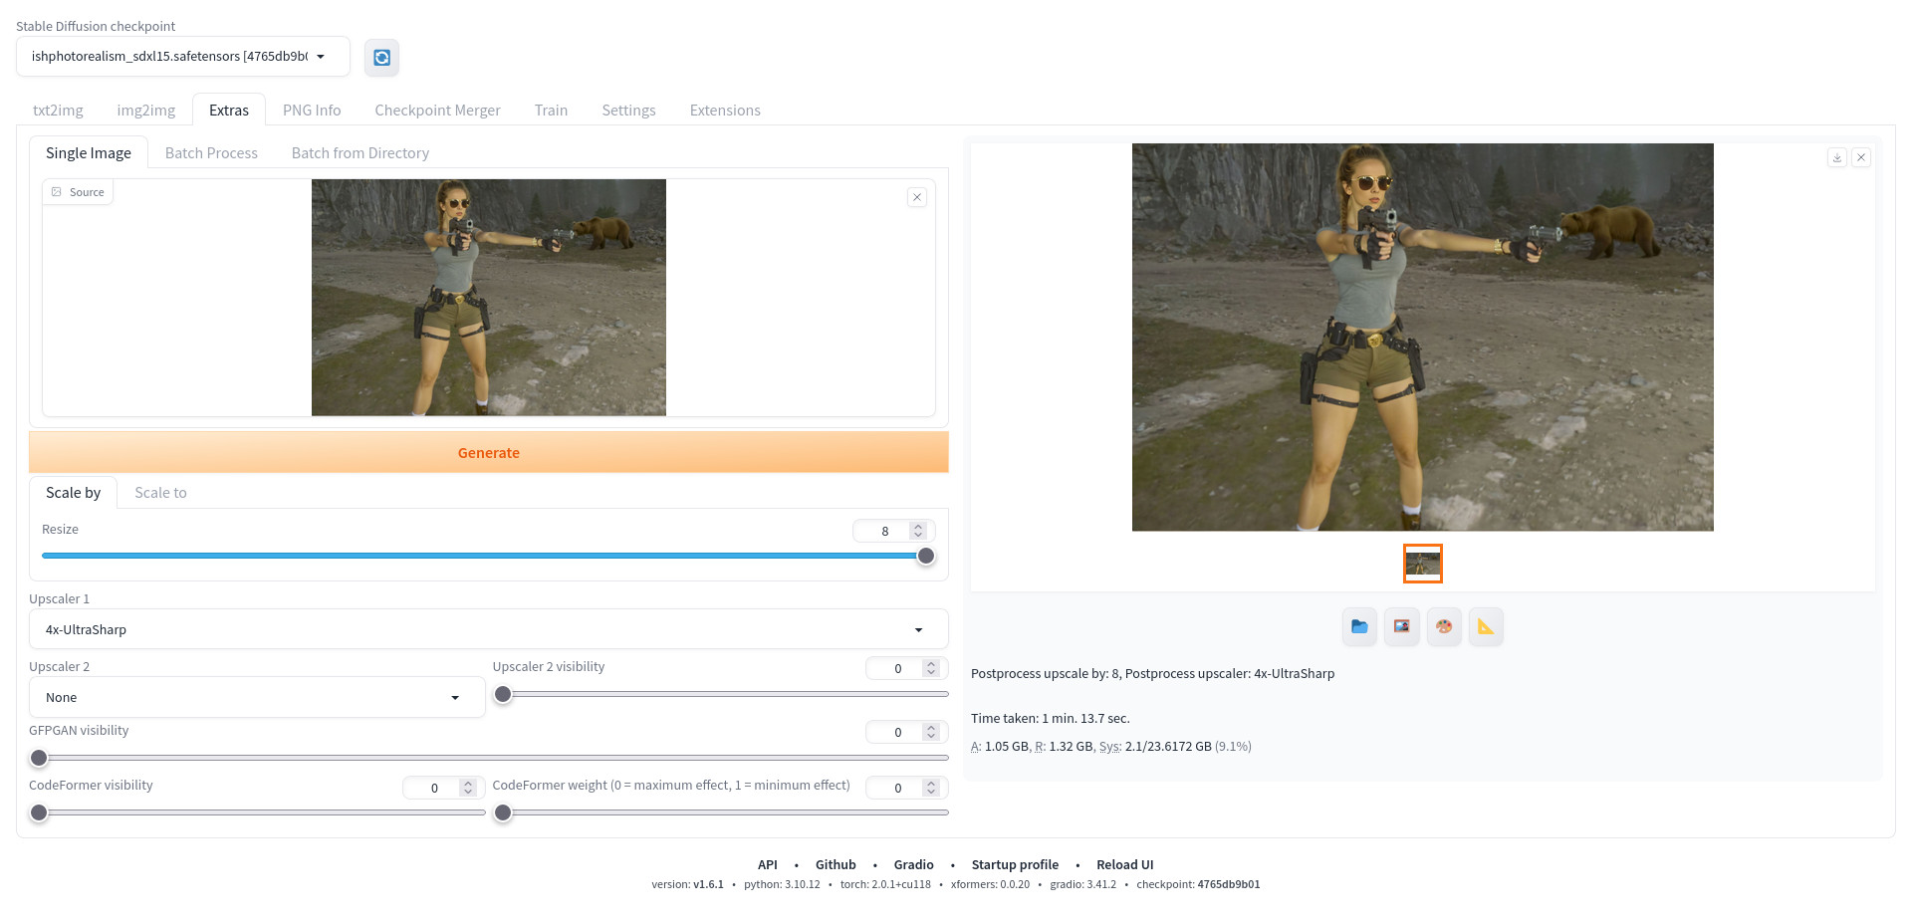Switch to Batch Process tab
This screenshot has width=1912, height=924.
point(211,152)
